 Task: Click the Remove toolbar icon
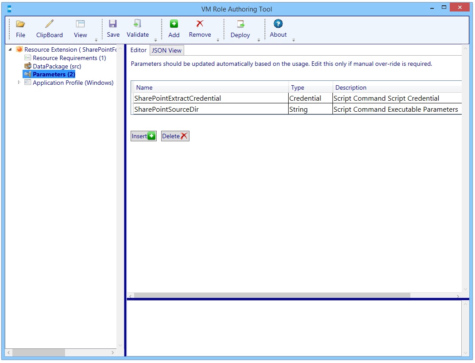pos(200,28)
